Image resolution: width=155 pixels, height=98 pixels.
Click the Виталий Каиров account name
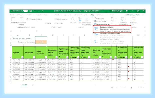click(117, 11)
